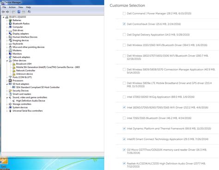Select the Security Devices icon
The image size is (219, 170).
(x=10, y=91)
